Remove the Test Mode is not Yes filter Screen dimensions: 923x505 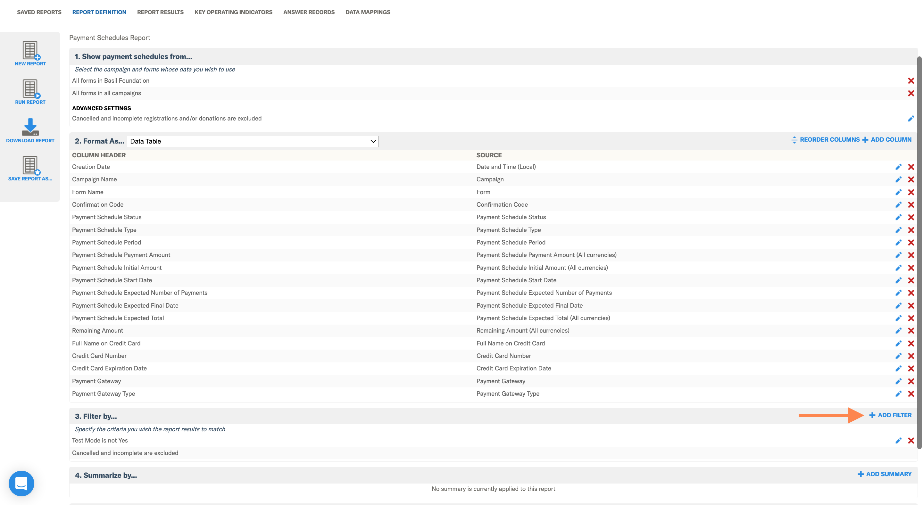(x=911, y=441)
